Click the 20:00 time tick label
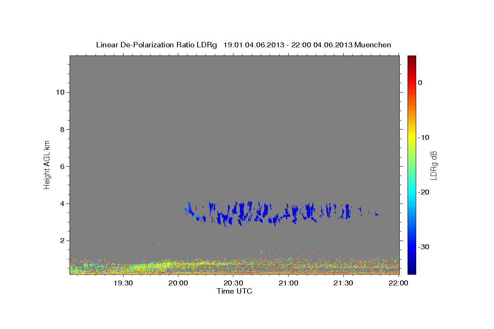 [178, 283]
